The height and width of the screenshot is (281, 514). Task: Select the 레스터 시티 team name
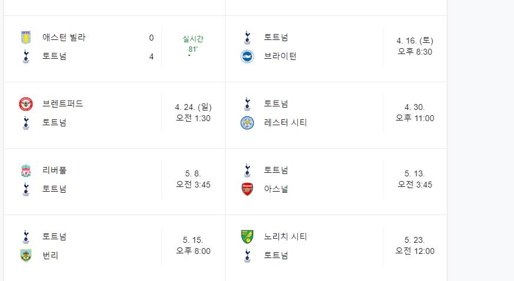[x=286, y=123]
